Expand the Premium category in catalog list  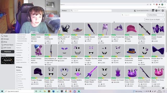(x=28, y=48)
